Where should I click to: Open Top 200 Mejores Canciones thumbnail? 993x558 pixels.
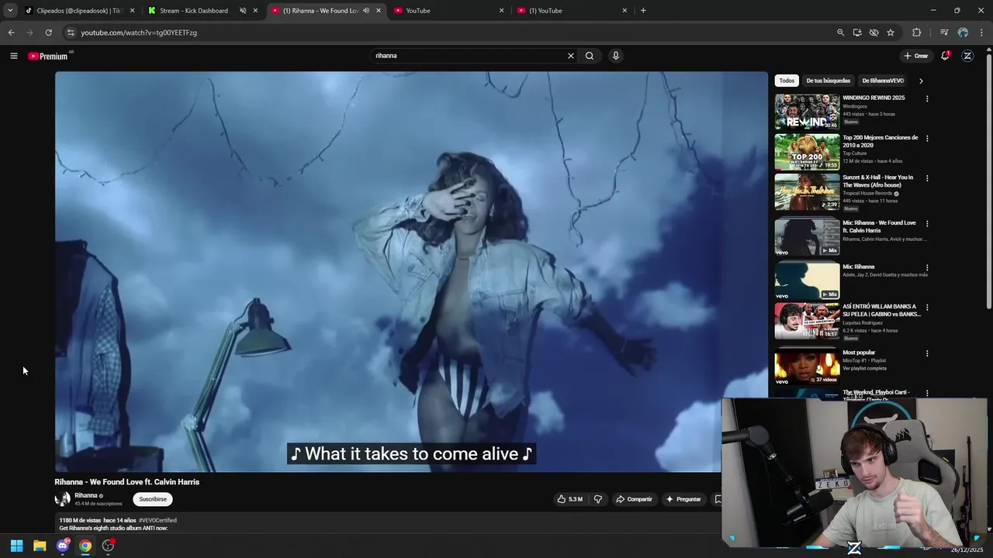[807, 151]
